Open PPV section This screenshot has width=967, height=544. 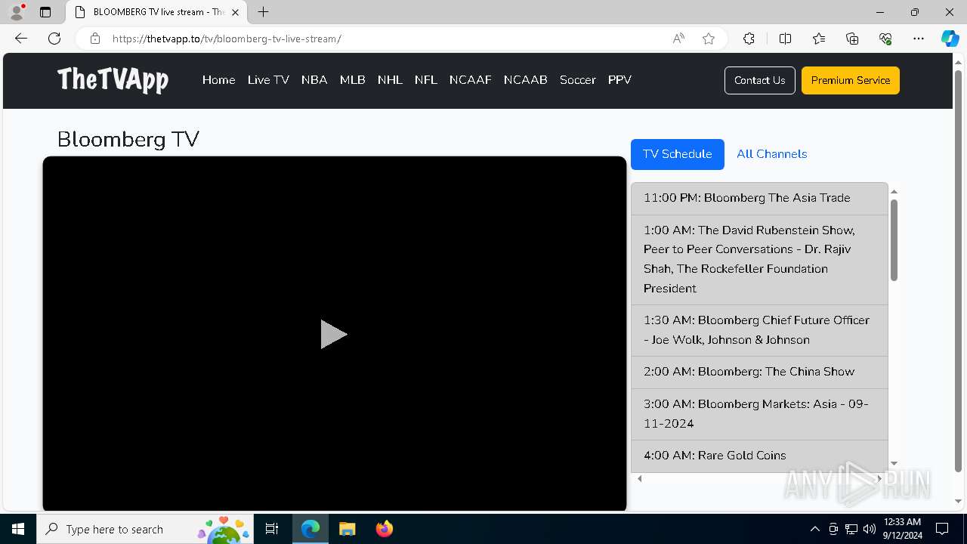(619, 80)
